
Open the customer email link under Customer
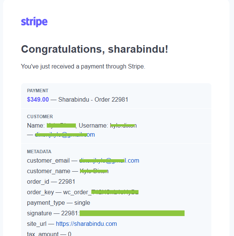click(65, 134)
